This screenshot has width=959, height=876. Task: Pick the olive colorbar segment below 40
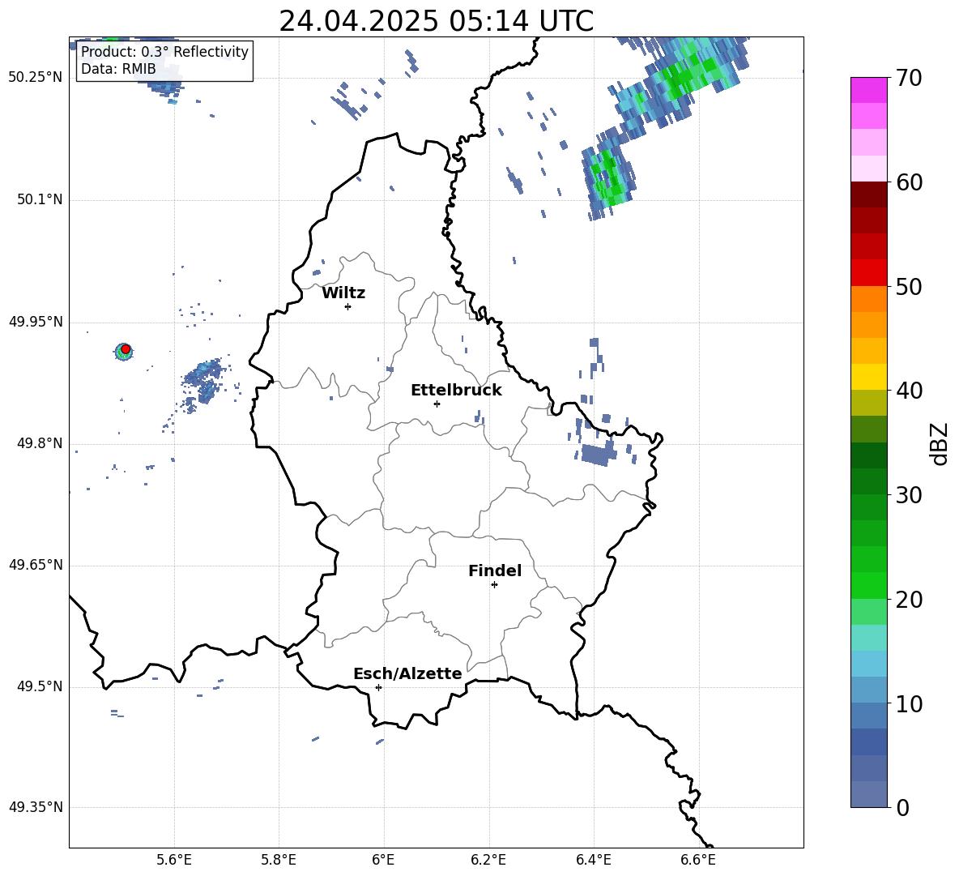[868, 403]
